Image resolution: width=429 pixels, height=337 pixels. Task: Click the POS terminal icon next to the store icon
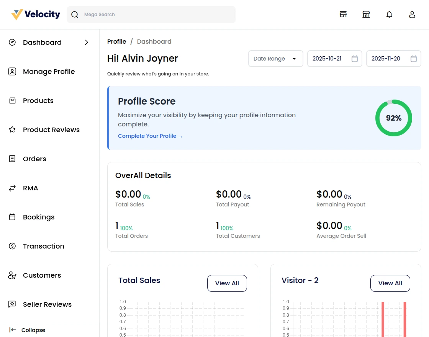[x=366, y=14]
